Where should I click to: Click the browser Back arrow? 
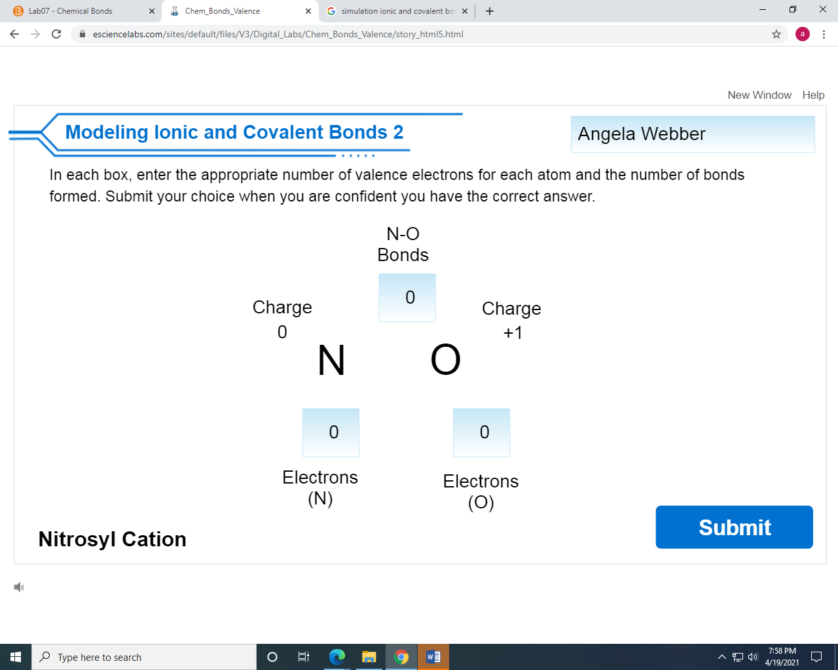pyautogui.click(x=14, y=34)
